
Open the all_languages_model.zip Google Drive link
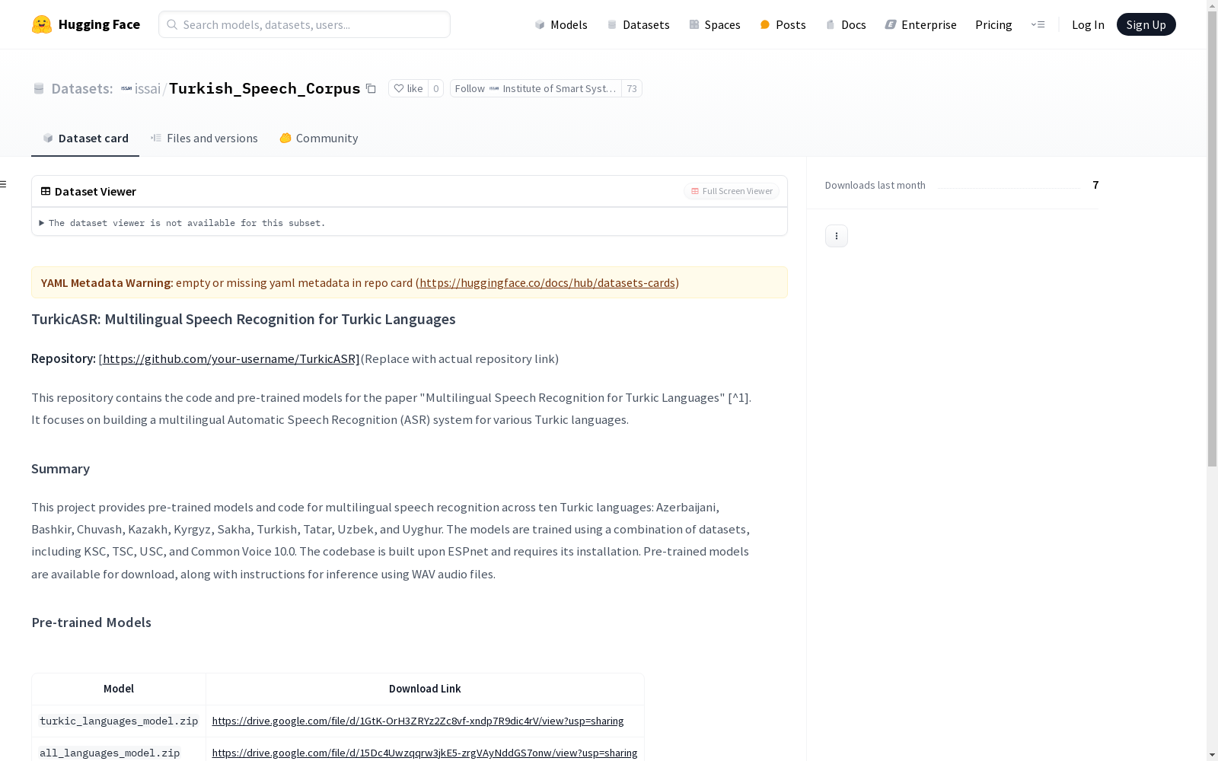pos(425,753)
